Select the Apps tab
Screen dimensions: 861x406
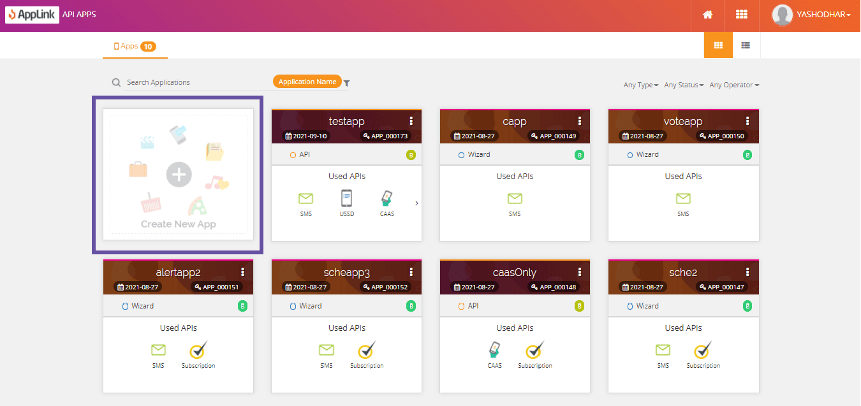pyautogui.click(x=135, y=46)
